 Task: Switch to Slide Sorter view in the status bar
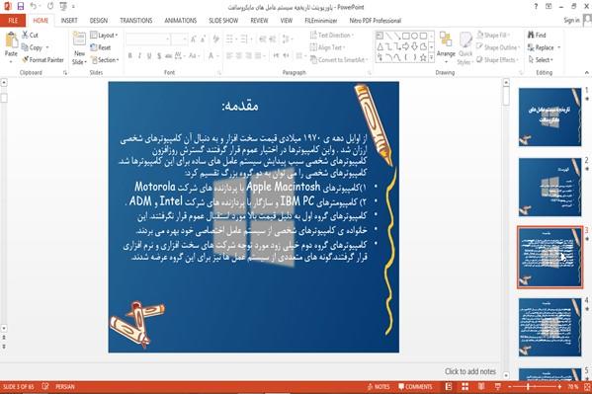[x=465, y=386]
